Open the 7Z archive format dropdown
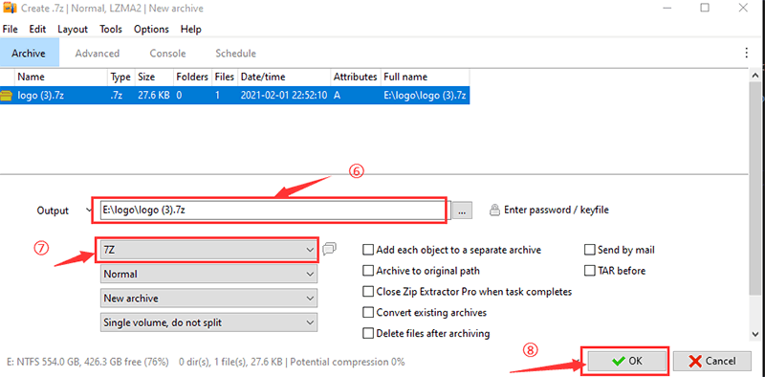This screenshot has height=377, width=765. tap(208, 250)
